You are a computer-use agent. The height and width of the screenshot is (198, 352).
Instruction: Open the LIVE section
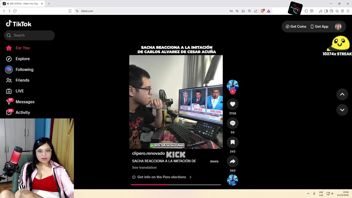15,91
